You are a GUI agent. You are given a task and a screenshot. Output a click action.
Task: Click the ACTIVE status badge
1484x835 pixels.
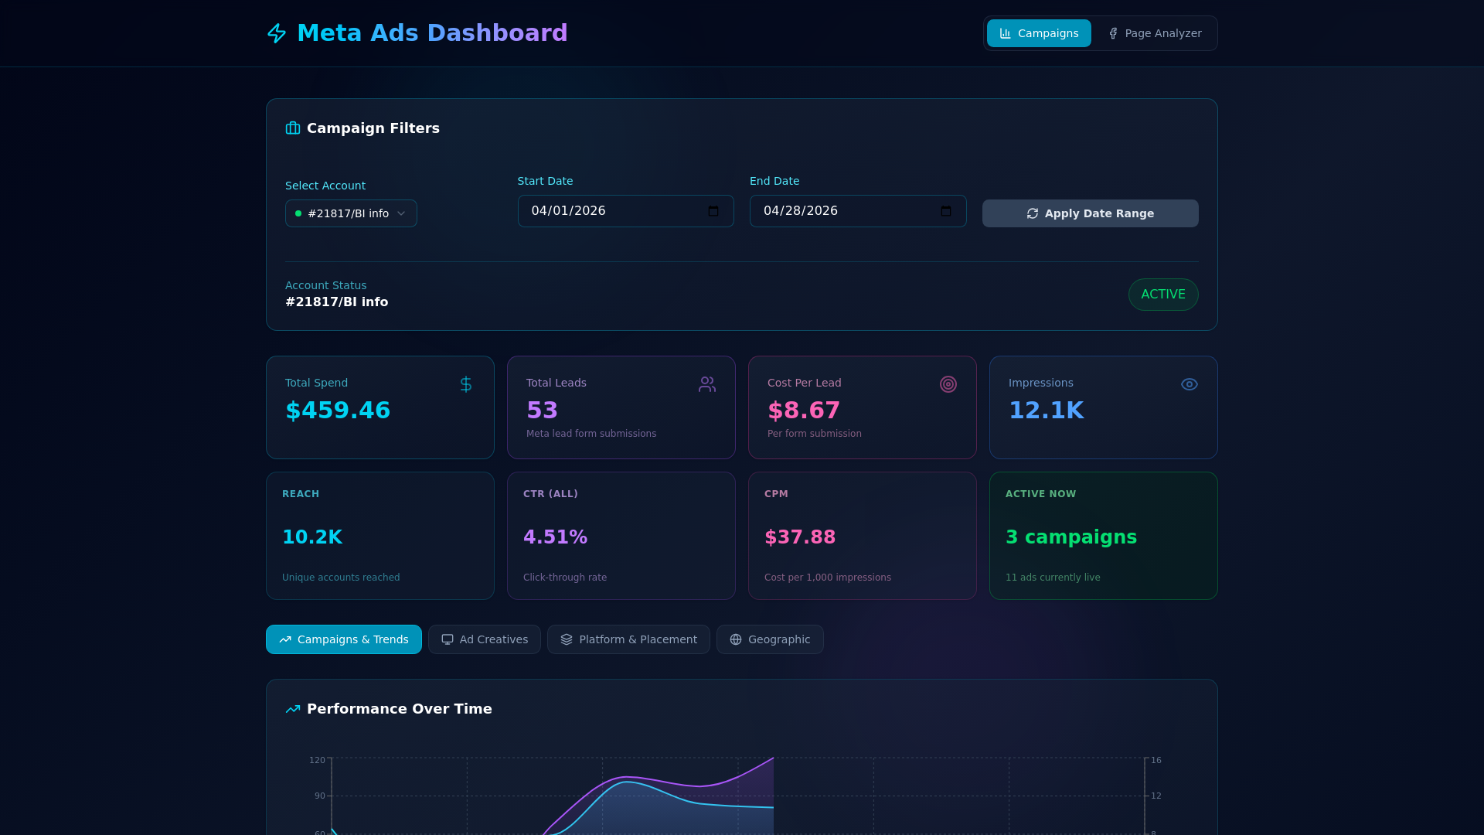click(1163, 295)
